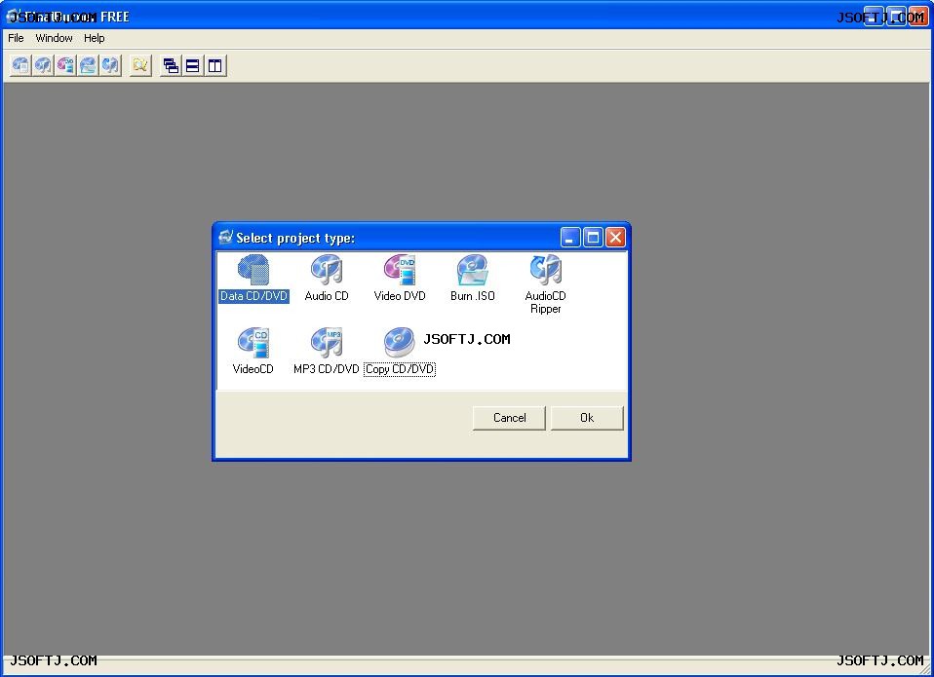Select the Copy CD/DVD project icon
The width and height of the screenshot is (934, 677).
[400, 343]
